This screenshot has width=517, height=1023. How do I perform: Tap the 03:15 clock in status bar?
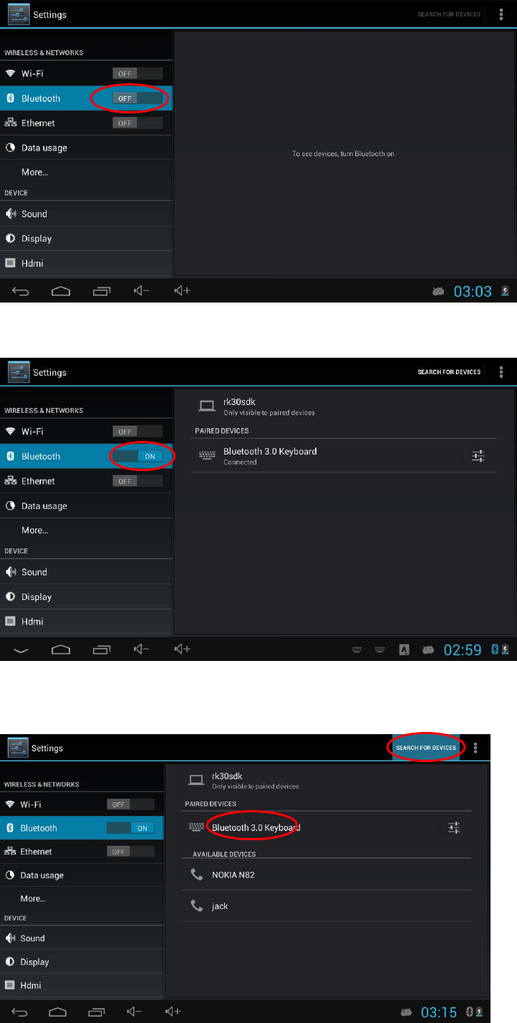pyautogui.click(x=439, y=1012)
